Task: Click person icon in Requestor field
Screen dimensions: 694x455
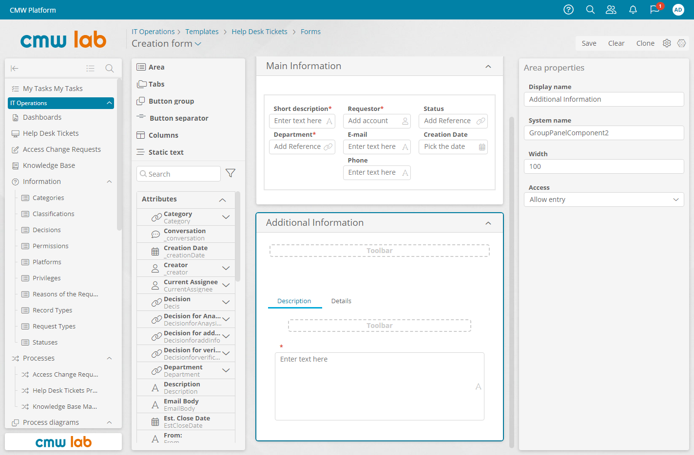Action: tap(405, 121)
